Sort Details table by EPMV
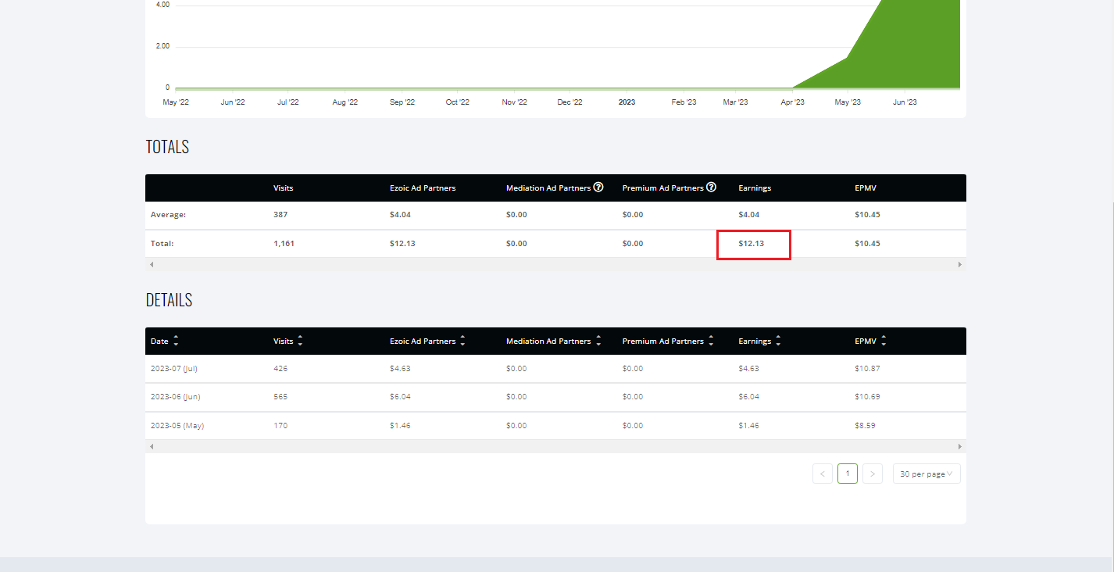This screenshot has width=1114, height=572. coord(884,341)
